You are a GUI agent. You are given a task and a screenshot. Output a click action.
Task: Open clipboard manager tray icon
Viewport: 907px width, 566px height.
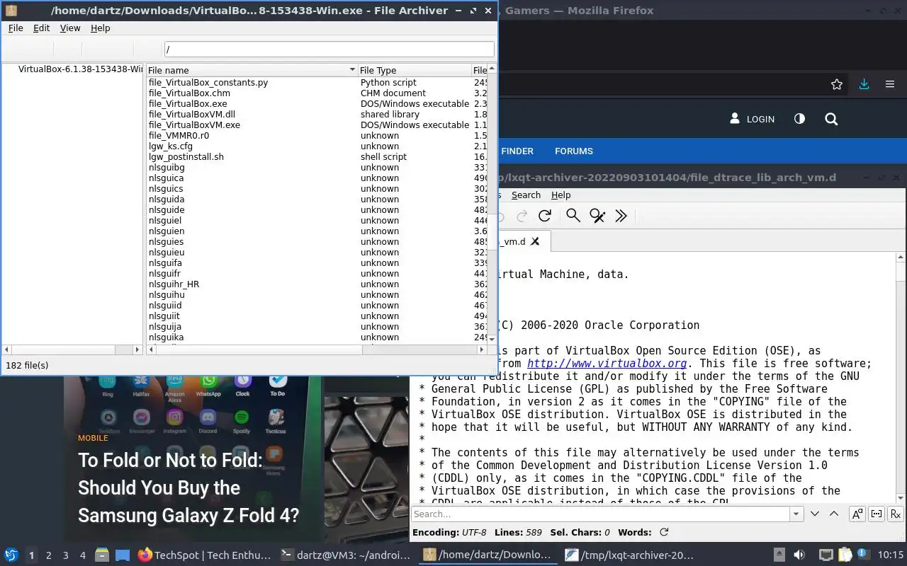click(x=845, y=555)
